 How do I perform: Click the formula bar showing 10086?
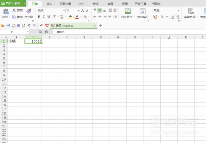click(129, 32)
